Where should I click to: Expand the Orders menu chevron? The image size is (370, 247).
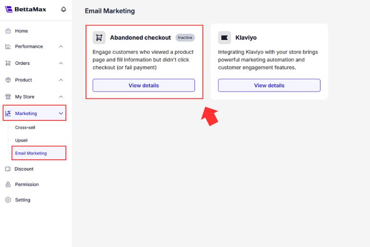click(x=61, y=63)
